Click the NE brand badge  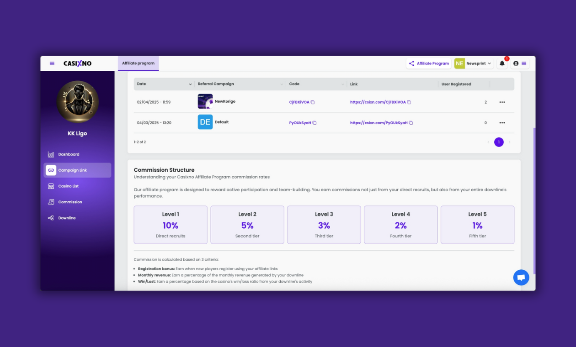coord(459,63)
